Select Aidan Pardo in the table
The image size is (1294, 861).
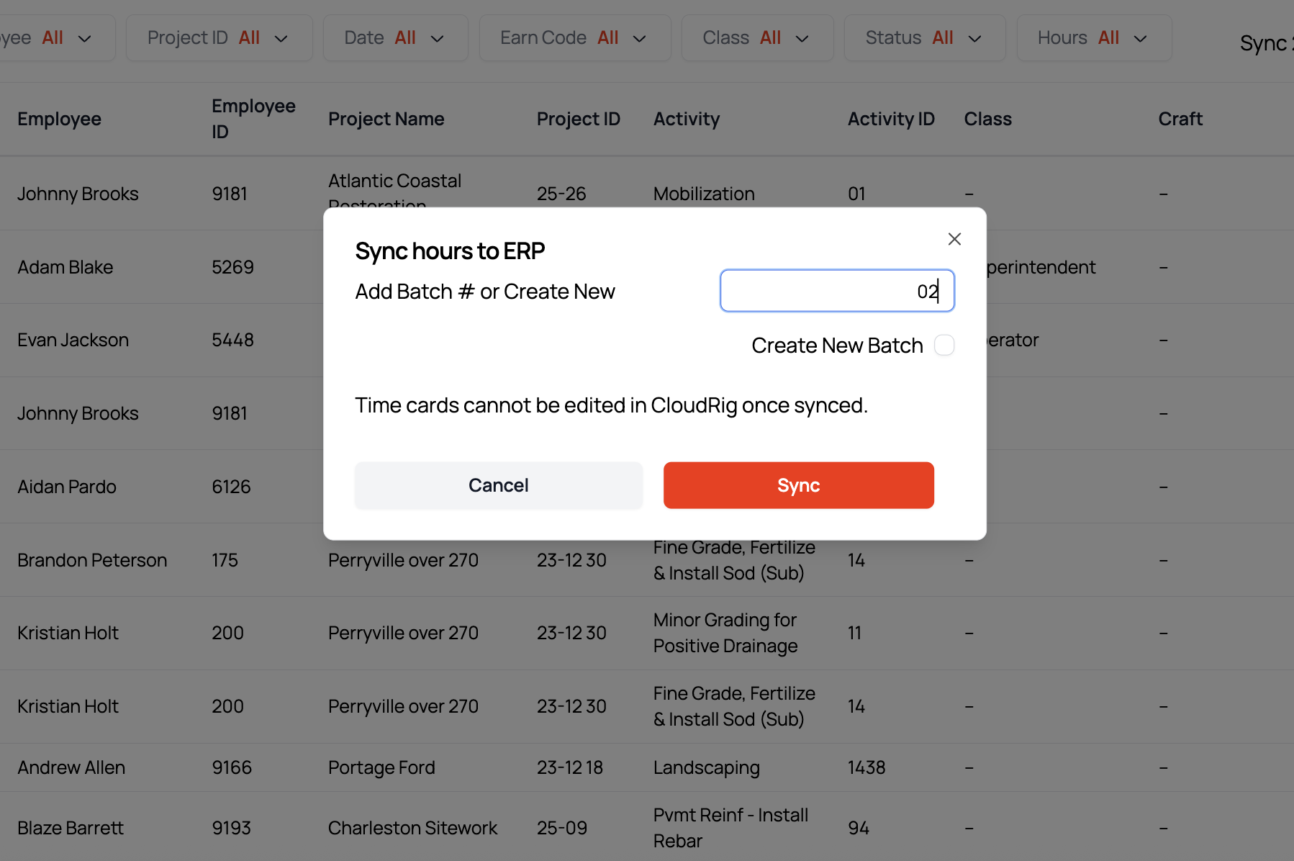tap(67, 487)
